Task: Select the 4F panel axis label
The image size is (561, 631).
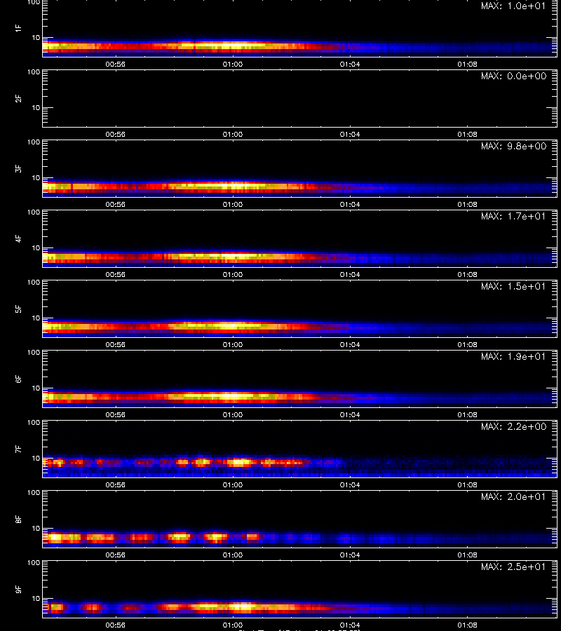Action: tap(18, 238)
